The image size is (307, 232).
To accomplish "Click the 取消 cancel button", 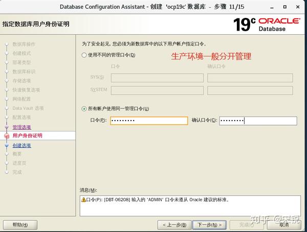I will [x=284, y=225].
